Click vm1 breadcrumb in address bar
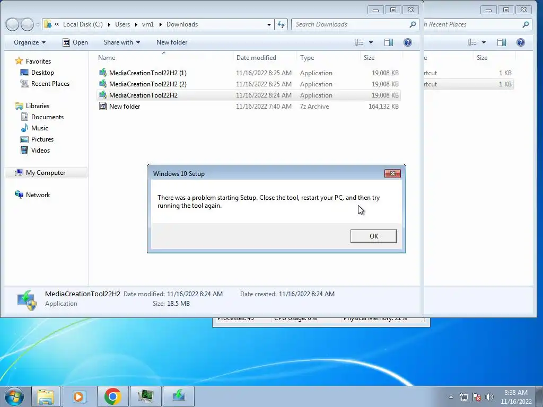This screenshot has width=543, height=407. [x=148, y=24]
